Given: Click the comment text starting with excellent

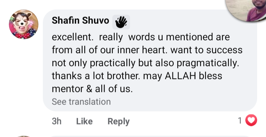Looking at the screenshot, I should (x=147, y=63).
